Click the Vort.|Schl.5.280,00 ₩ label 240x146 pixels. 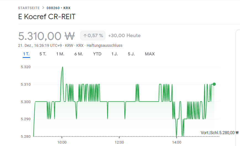tap(220, 133)
